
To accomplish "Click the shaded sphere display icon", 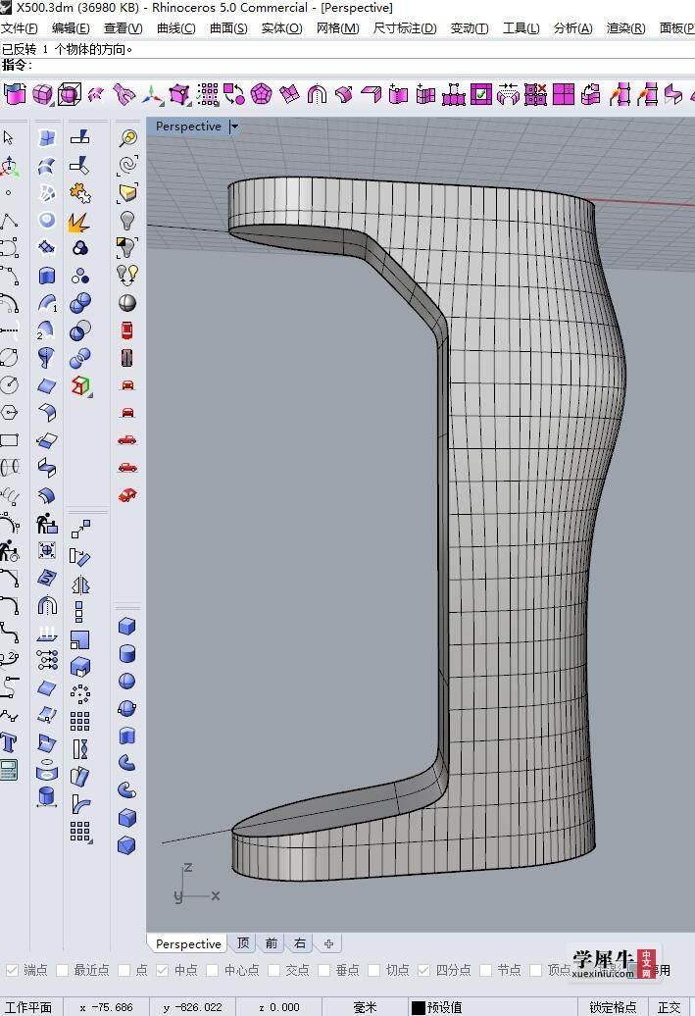I will 127,303.
